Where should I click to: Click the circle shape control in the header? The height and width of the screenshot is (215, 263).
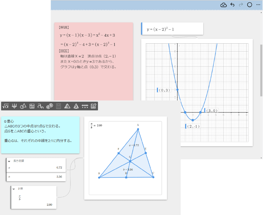coord(249,5)
